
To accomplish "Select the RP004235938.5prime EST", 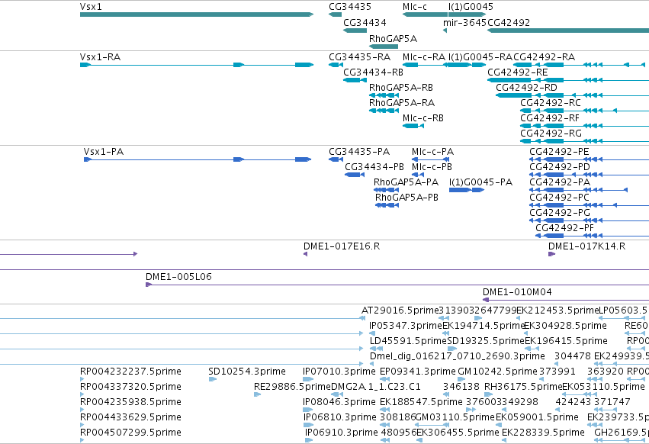I will (x=82, y=410).
